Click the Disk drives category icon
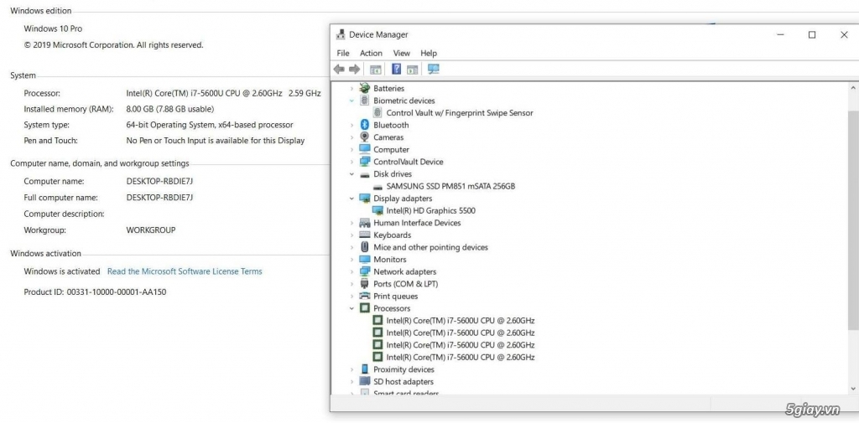 [364, 174]
